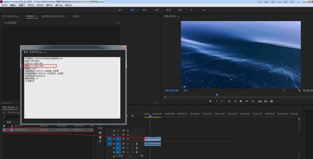Click the Program monitor settings wrench
Viewport: 313px width, 159px height.
[x=299, y=90]
